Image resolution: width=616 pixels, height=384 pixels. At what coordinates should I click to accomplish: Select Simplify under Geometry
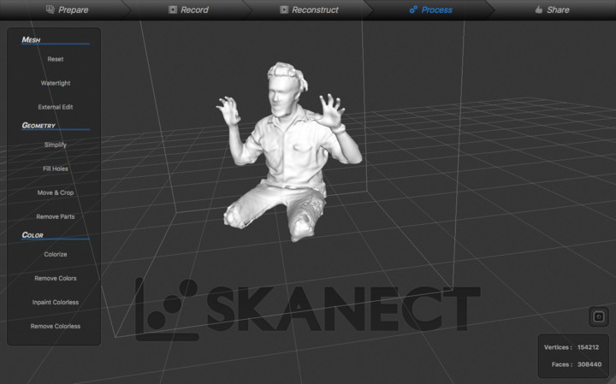56,145
